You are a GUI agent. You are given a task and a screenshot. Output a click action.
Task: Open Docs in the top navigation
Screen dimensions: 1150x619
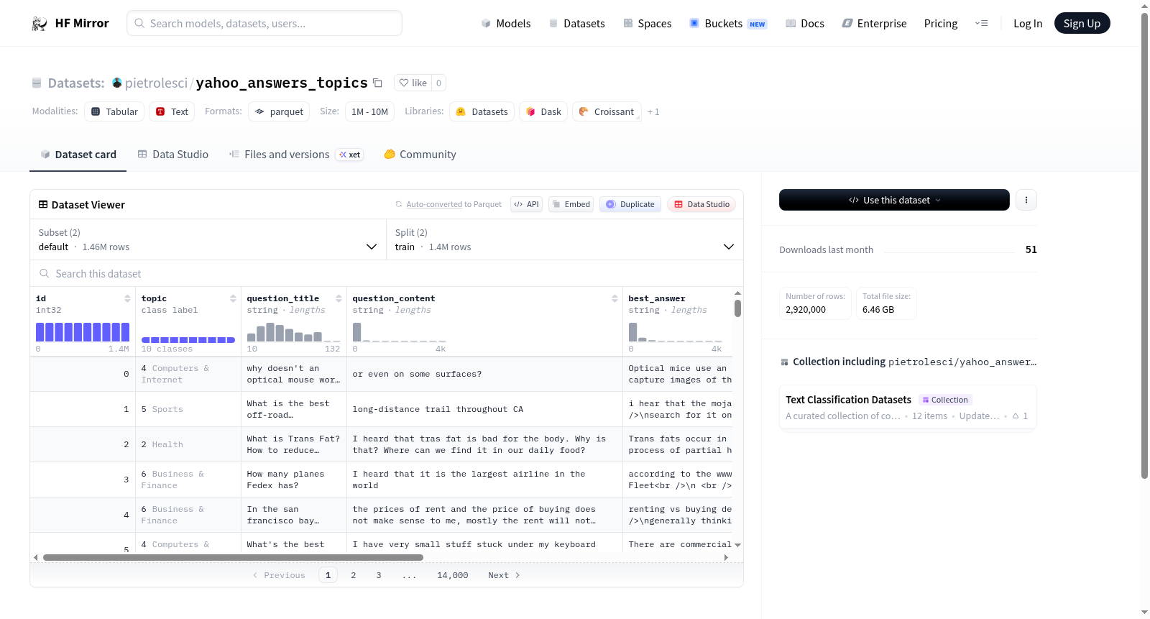point(805,24)
